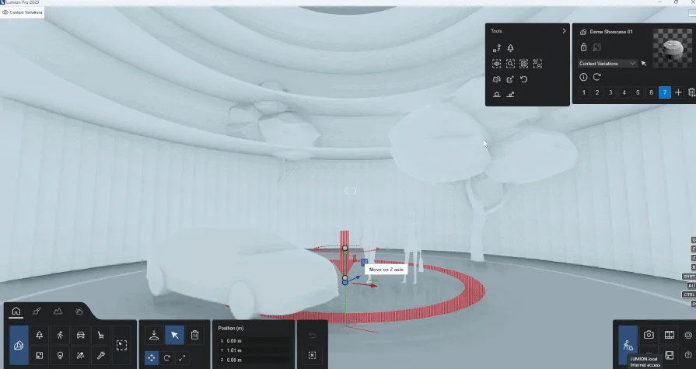696x369 pixels.
Task: Toggle the Scale object mode button
Action: point(182,357)
